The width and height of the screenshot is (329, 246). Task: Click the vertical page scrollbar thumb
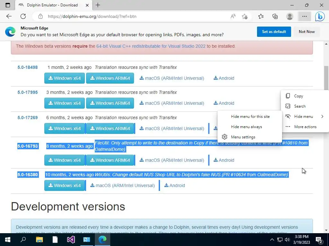(326, 78)
